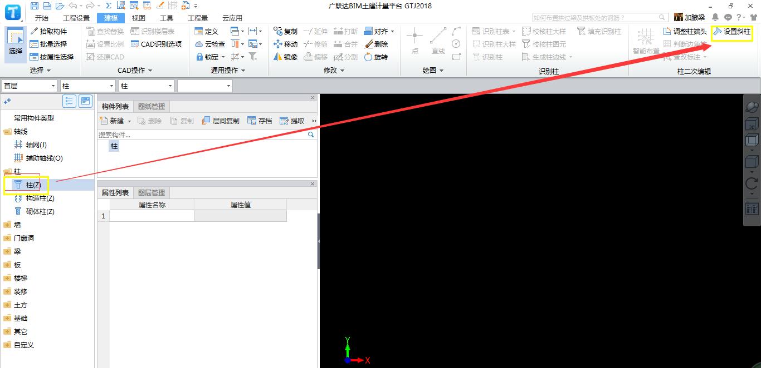The height and width of the screenshot is (368, 761).
Task: Choose 按属性选择 select by property
Action: [52, 57]
